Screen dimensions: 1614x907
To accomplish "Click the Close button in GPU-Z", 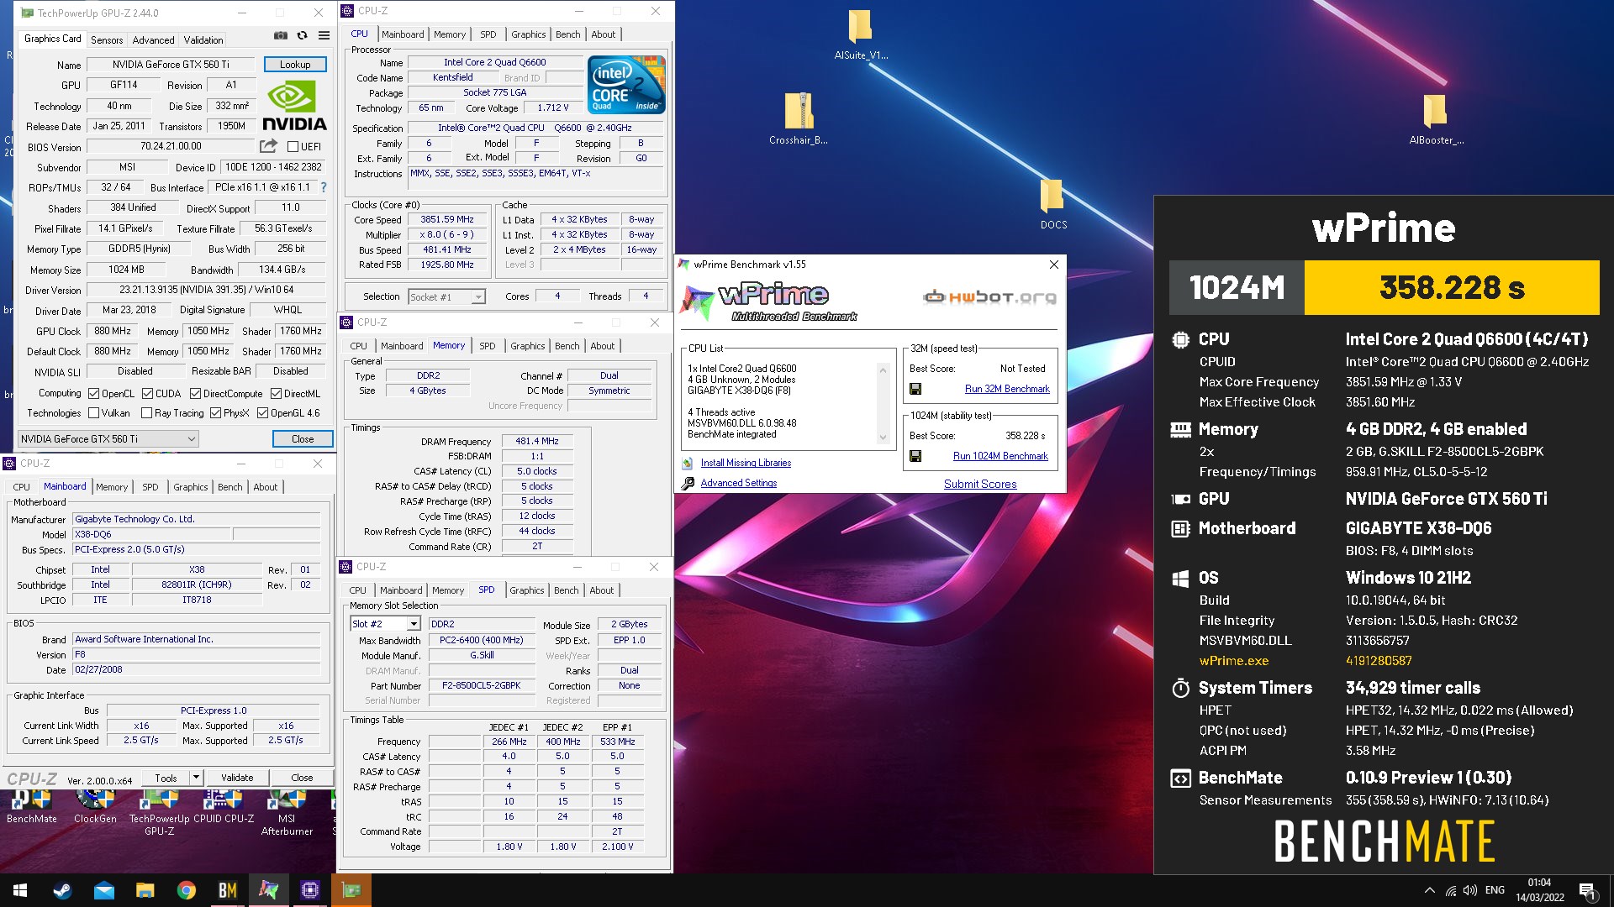I will (303, 438).
